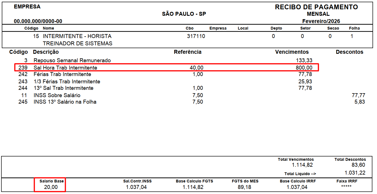Screen dimensions: 377x194
Task: Click the Base Calculo FGTS label
Action: pyautogui.click(x=194, y=181)
